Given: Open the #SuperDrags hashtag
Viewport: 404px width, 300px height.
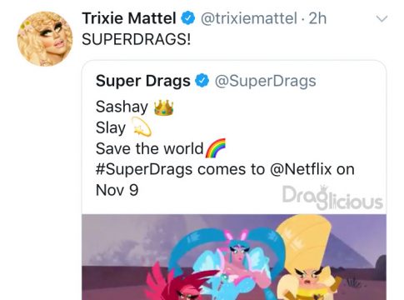Looking at the screenshot, I should (x=144, y=169).
